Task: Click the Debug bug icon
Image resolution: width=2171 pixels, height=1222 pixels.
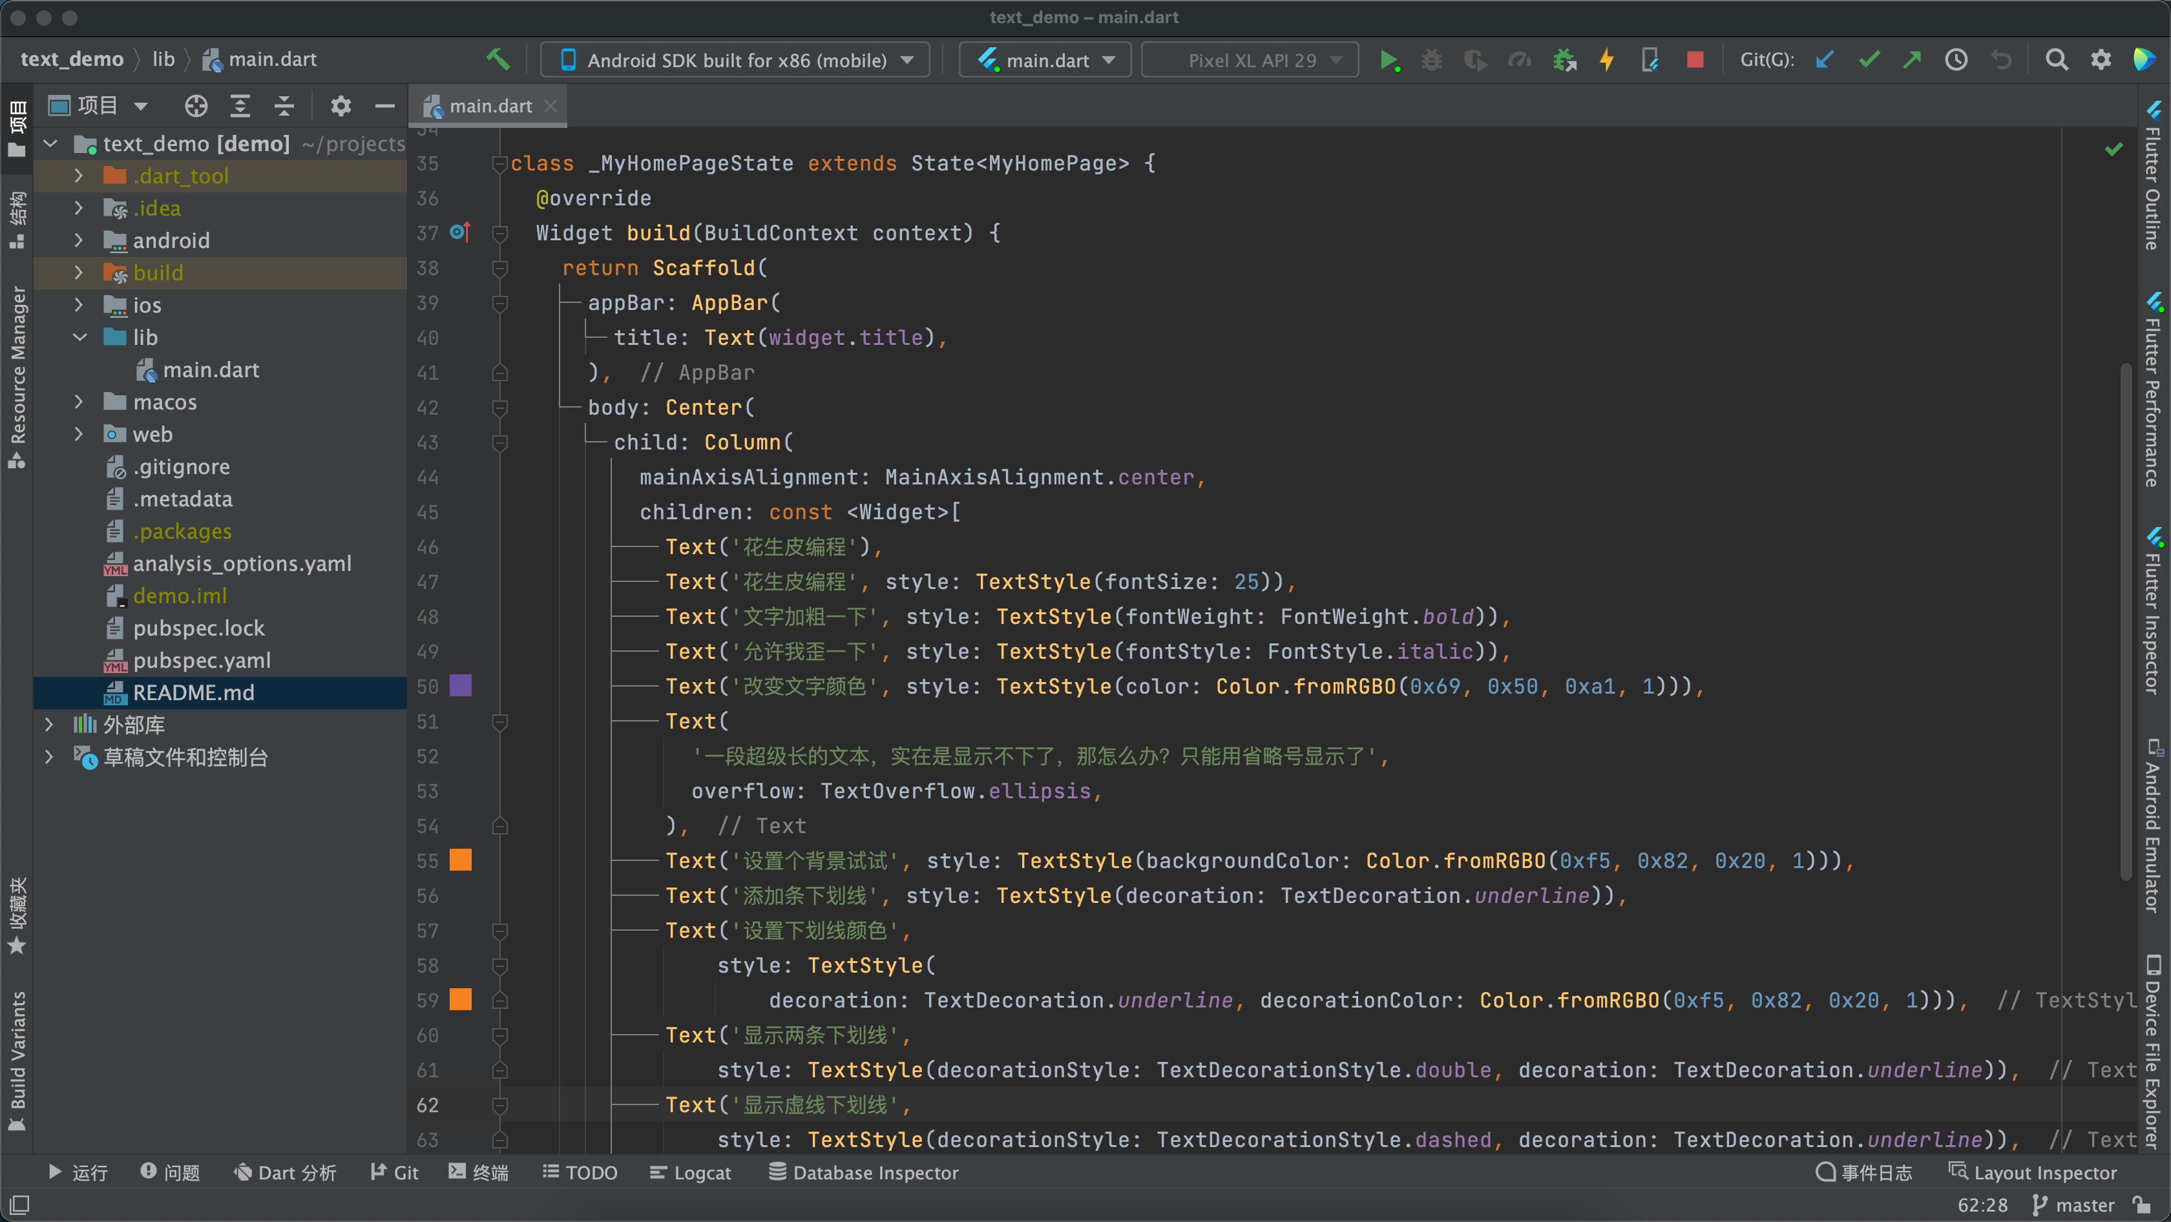Action: pyautogui.click(x=1431, y=60)
